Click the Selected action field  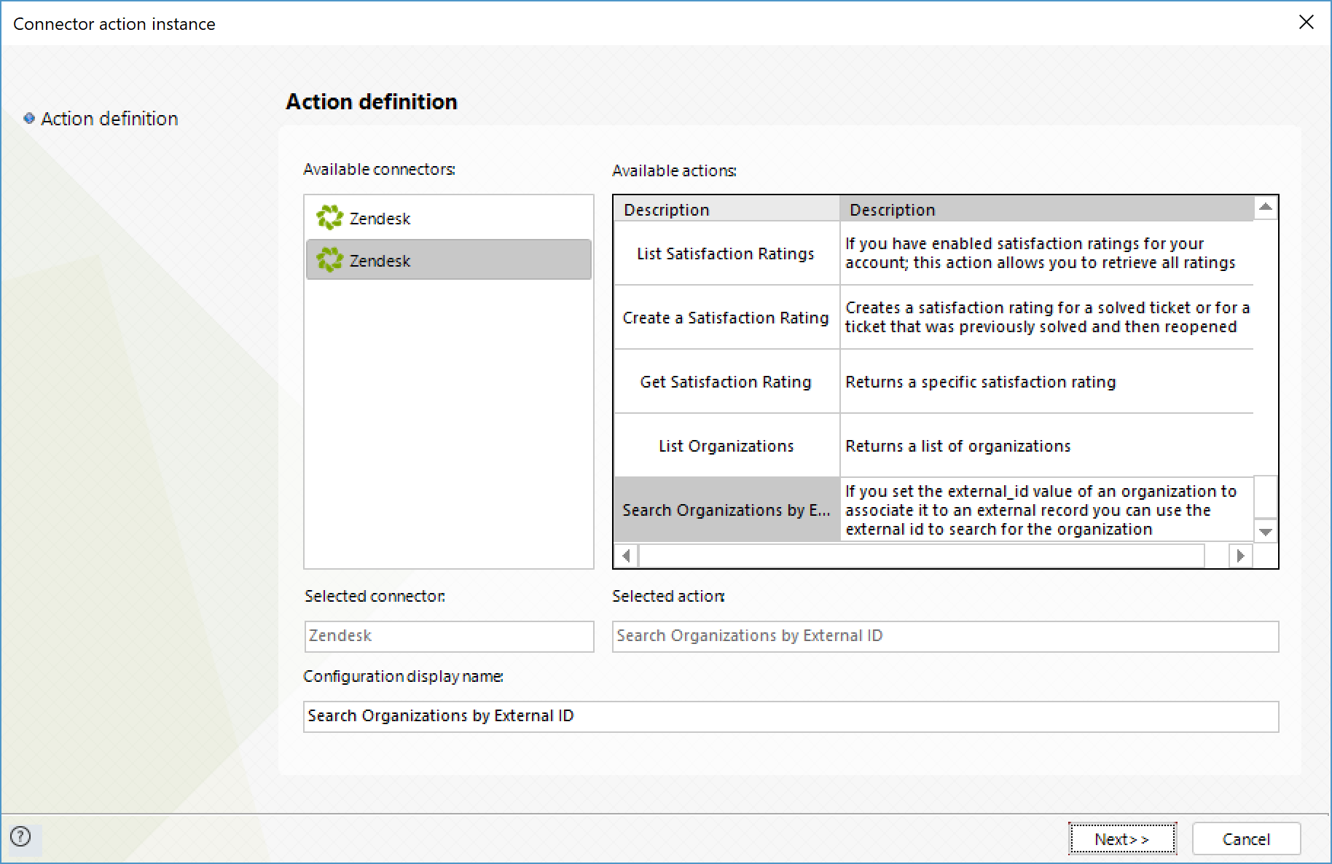click(x=945, y=636)
